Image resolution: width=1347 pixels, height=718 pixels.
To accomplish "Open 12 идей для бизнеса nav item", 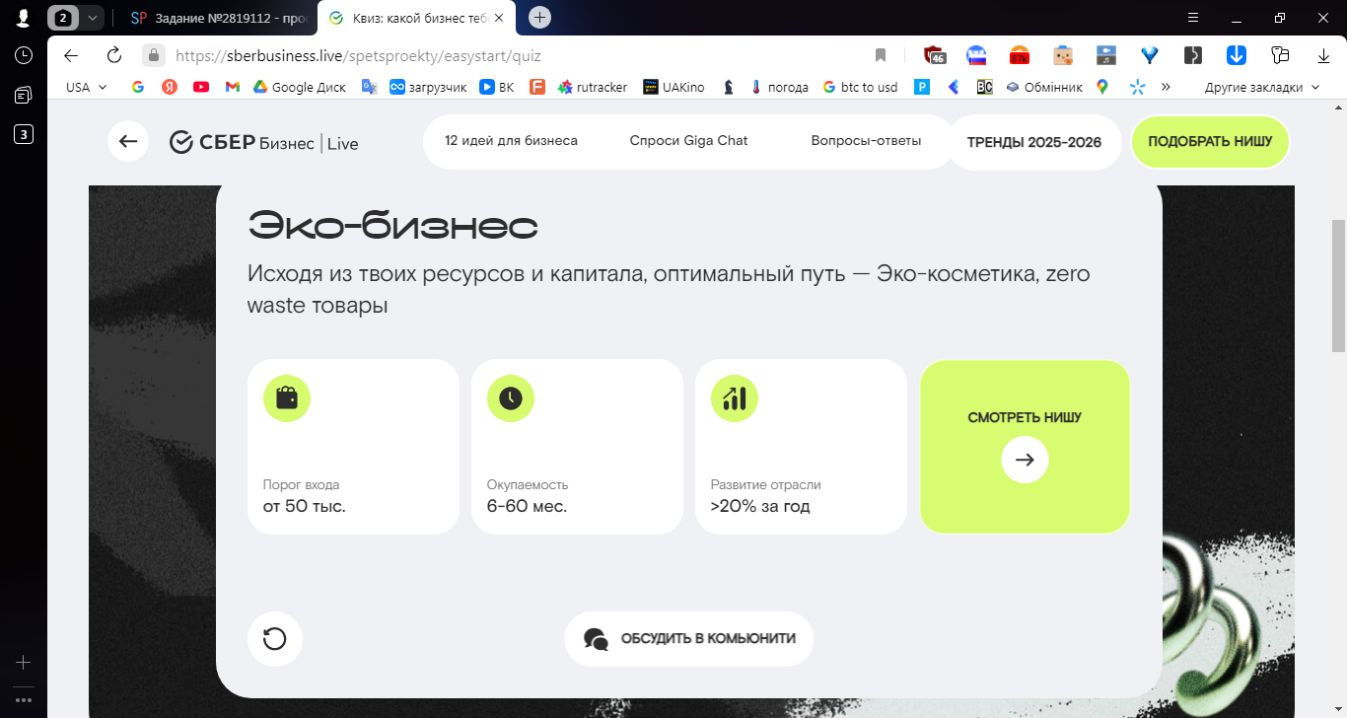I will pyautogui.click(x=511, y=141).
